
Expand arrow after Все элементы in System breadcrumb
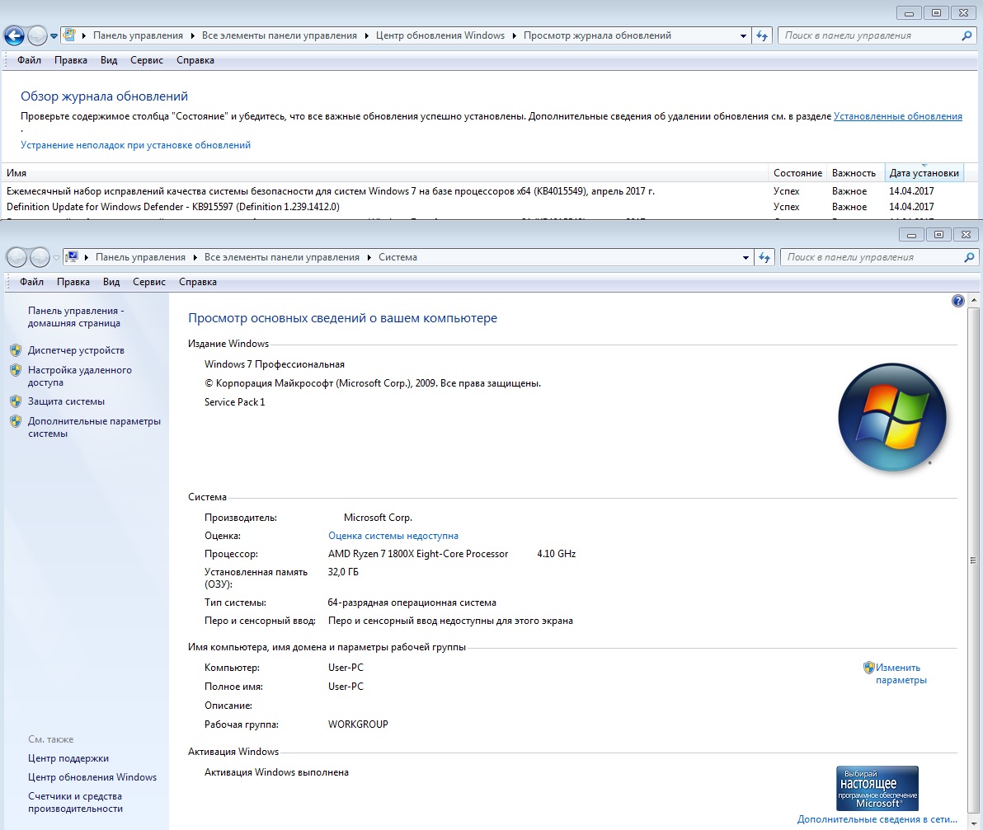coord(369,257)
